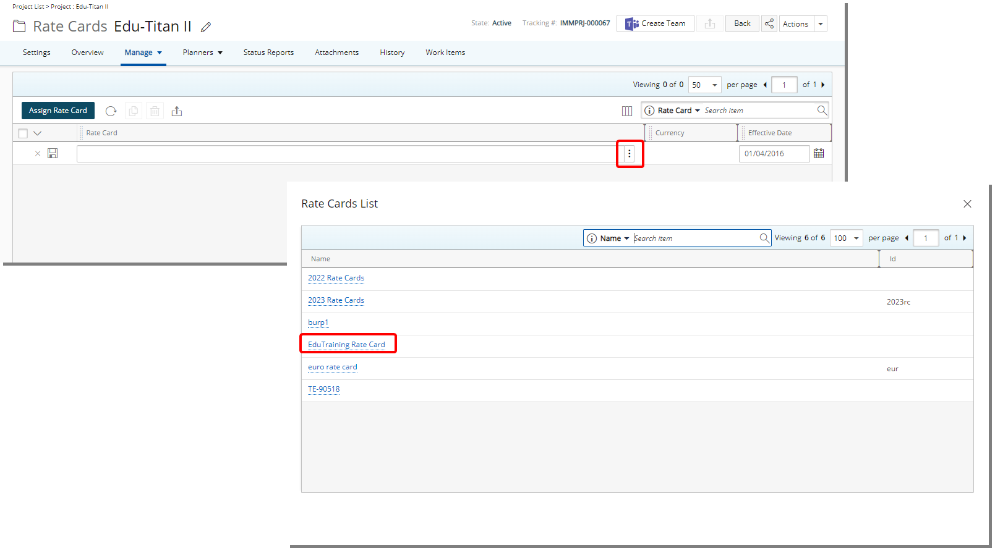Select the 2022 Rate Cards link
The image size is (995, 551).
point(336,278)
